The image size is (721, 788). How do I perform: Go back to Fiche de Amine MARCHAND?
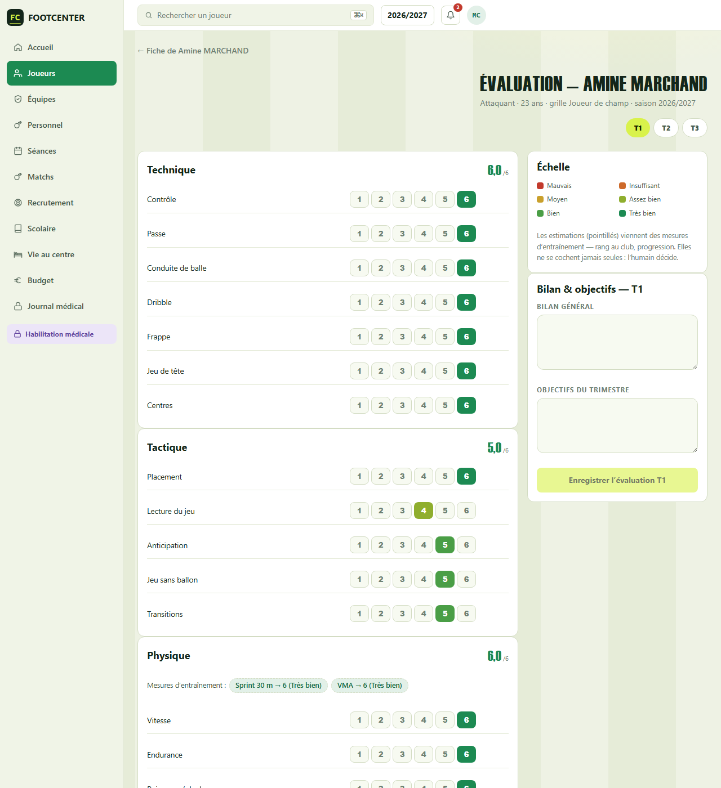tap(193, 51)
